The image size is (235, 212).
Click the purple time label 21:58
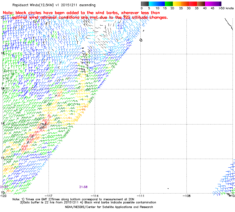click(83, 187)
